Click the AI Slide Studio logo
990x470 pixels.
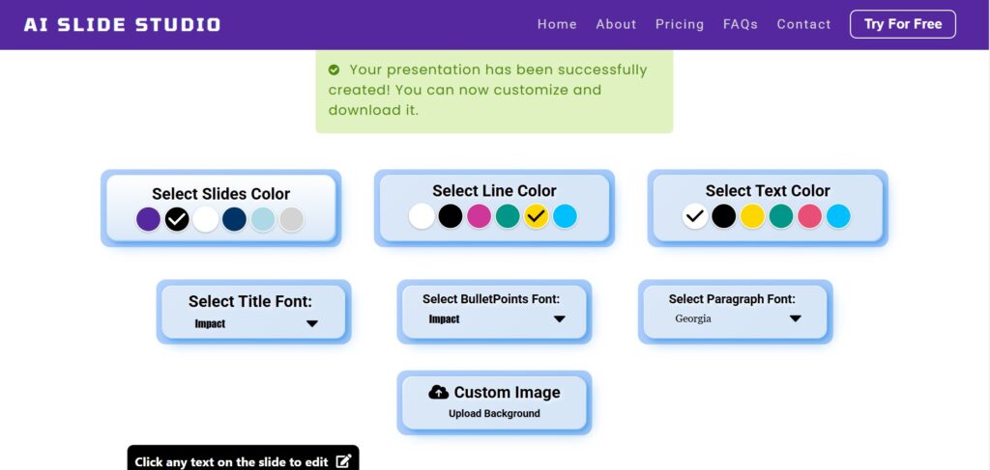pyautogui.click(x=122, y=24)
